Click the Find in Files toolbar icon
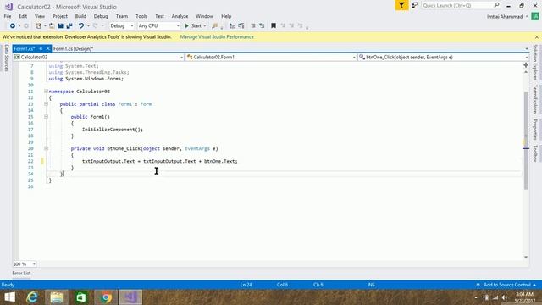Viewport: 542px width, 305px height. tap(214, 26)
